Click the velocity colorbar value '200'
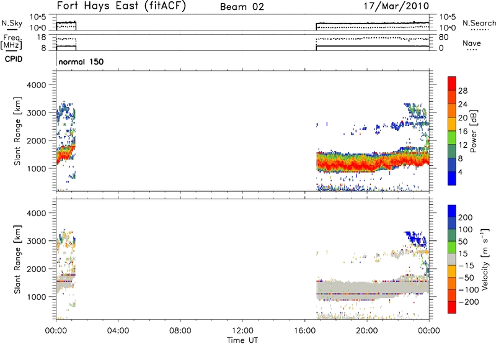The image size is (496, 344). tap(466, 217)
